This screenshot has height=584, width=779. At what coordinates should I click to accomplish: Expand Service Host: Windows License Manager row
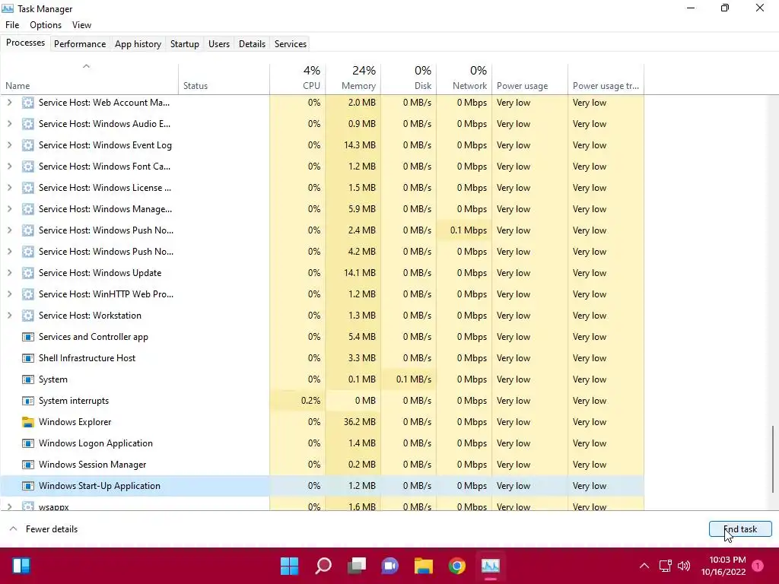(9, 188)
